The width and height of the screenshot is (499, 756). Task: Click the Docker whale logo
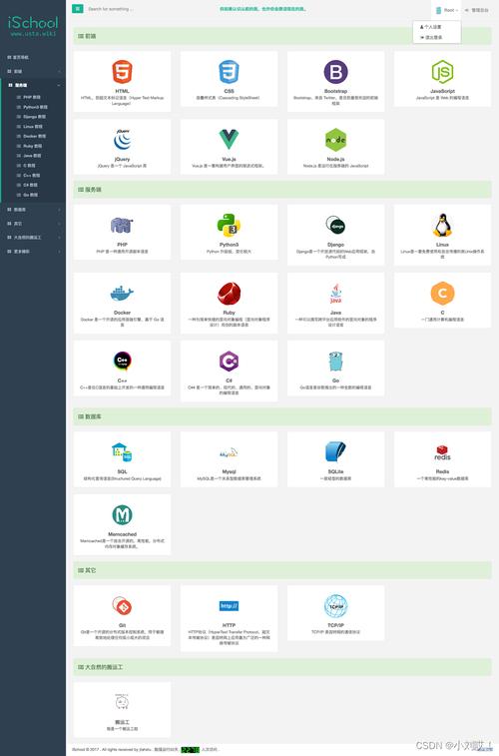click(122, 294)
